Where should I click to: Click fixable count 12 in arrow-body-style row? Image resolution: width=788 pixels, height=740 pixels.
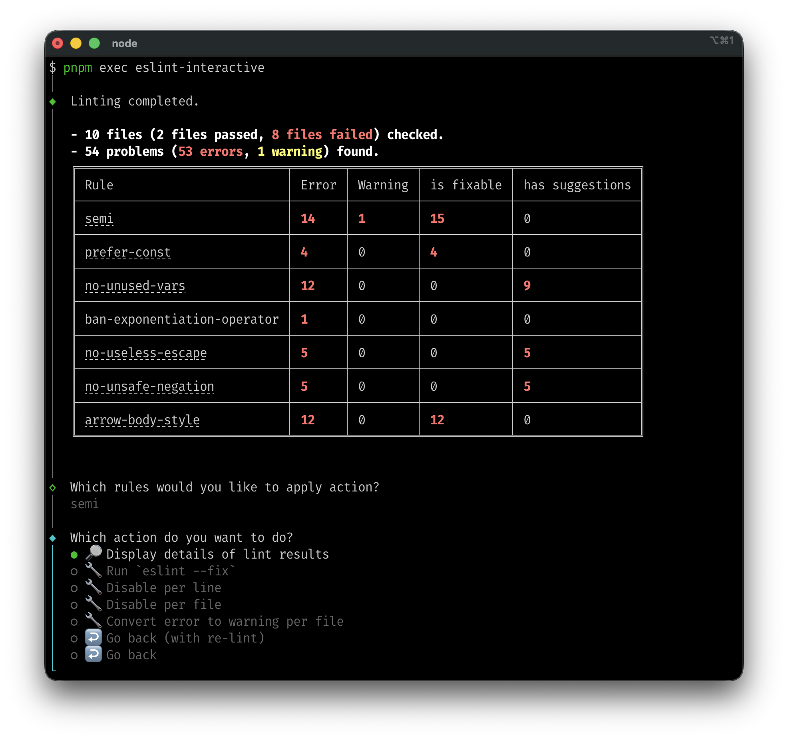(x=437, y=420)
